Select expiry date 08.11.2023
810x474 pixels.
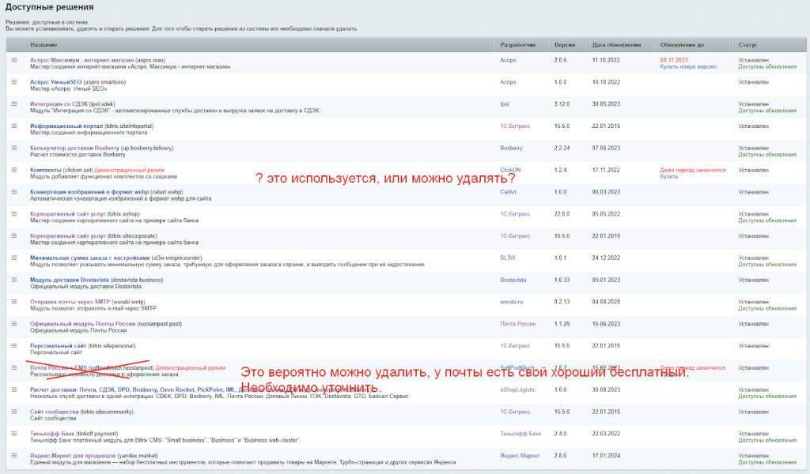click(674, 60)
